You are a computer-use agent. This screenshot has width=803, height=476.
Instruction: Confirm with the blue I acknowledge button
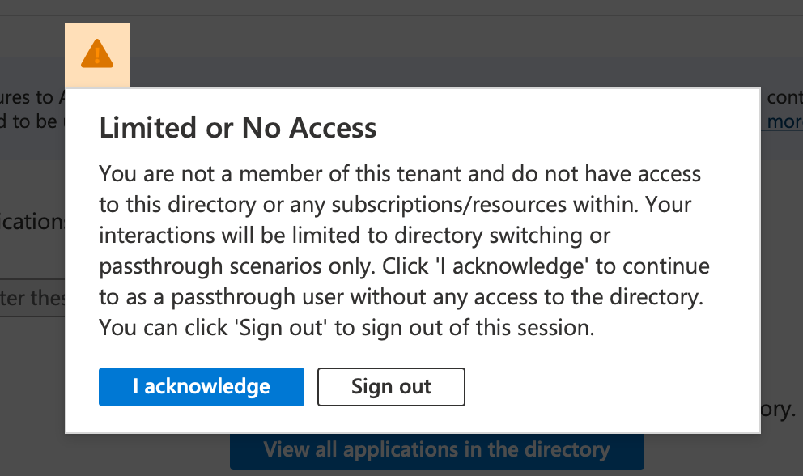click(202, 387)
